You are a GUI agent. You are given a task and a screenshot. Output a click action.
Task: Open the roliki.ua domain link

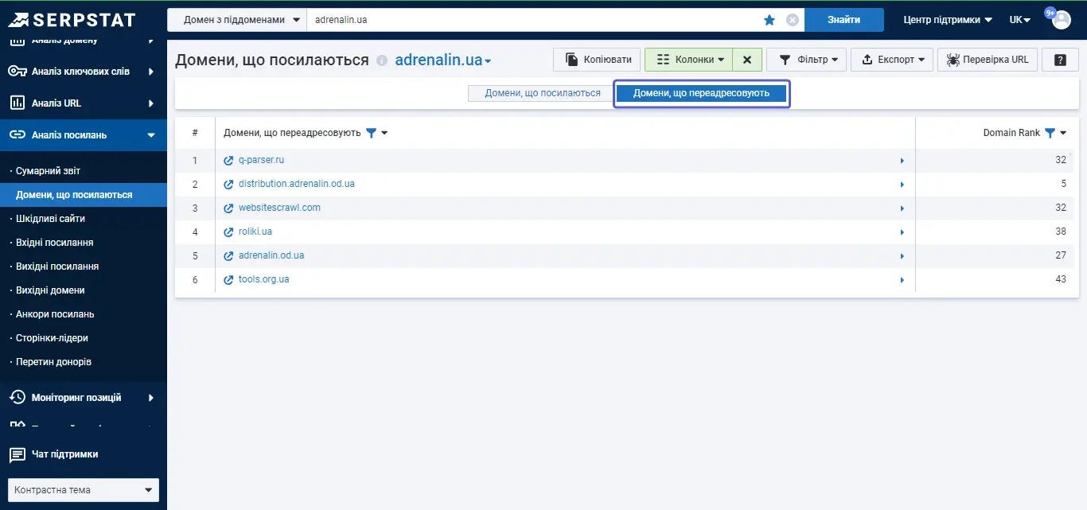click(x=255, y=232)
